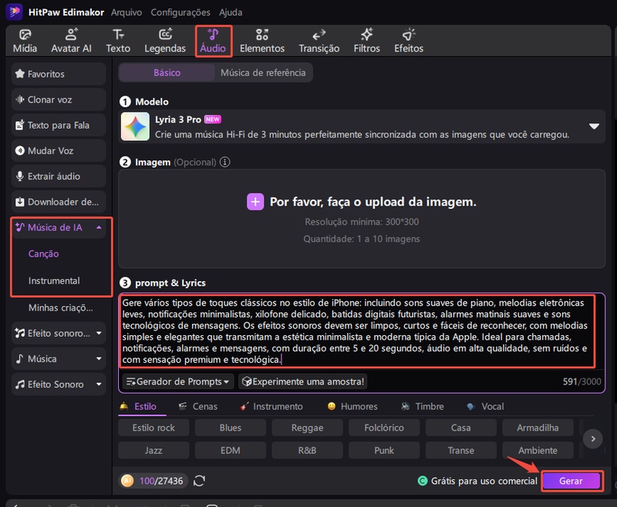The width and height of the screenshot is (617, 507).
Task: Select Instrumental under Música de IA
Action: [54, 280]
